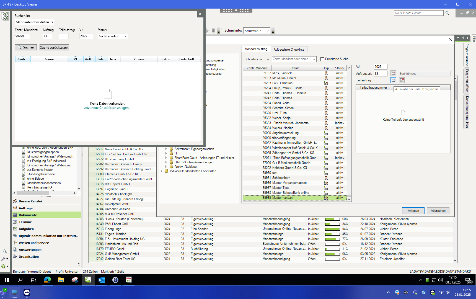
Task: Click the Aufgaben checkmark icon in navigation
Action: 15,229
